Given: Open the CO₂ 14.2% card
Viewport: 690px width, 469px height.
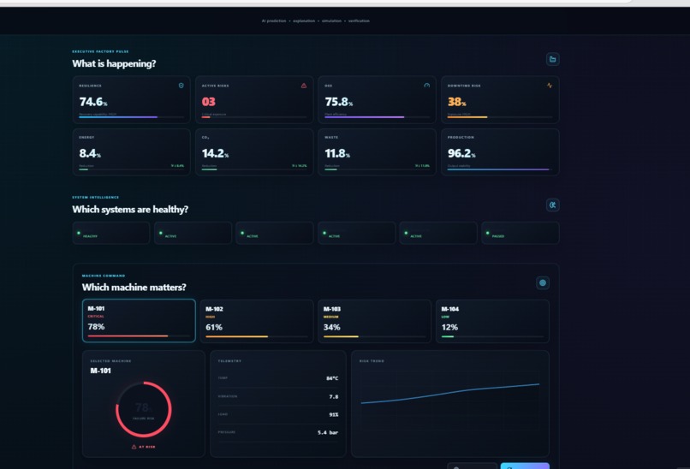Looking at the screenshot, I should 254,152.
